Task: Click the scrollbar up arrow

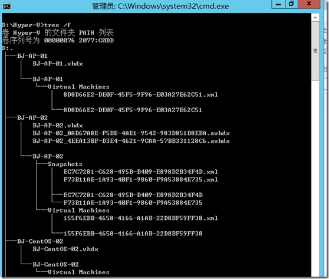Action: tap(315, 18)
